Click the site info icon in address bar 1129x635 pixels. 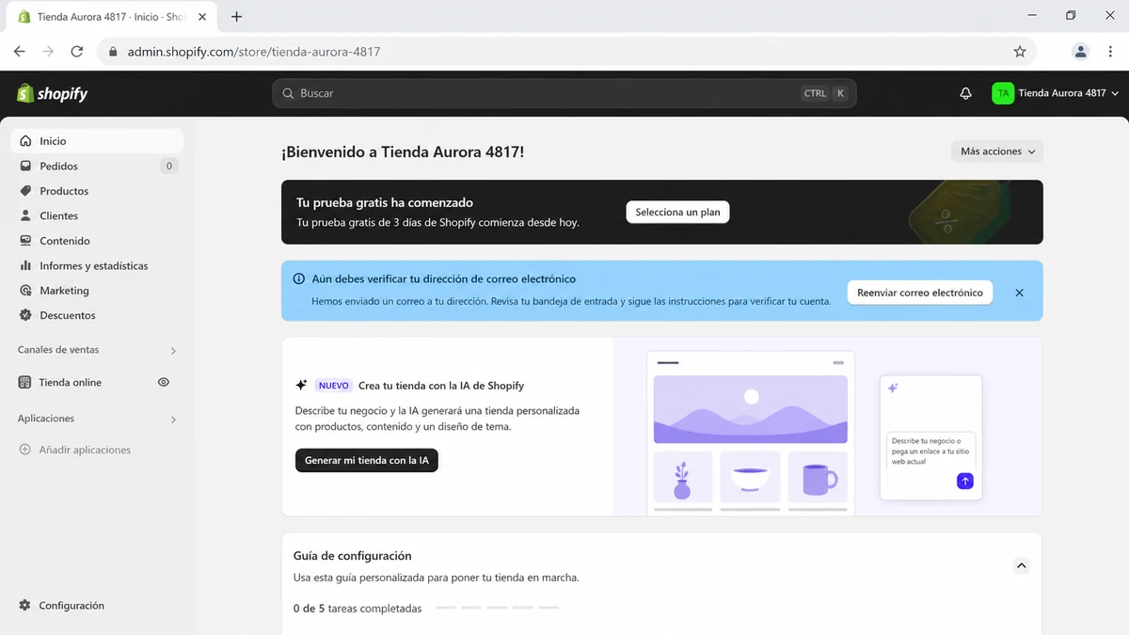click(113, 52)
